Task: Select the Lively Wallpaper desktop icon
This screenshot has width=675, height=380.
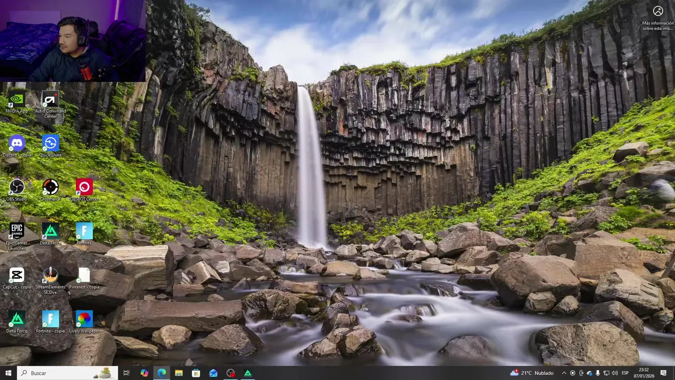Action: coord(84,322)
